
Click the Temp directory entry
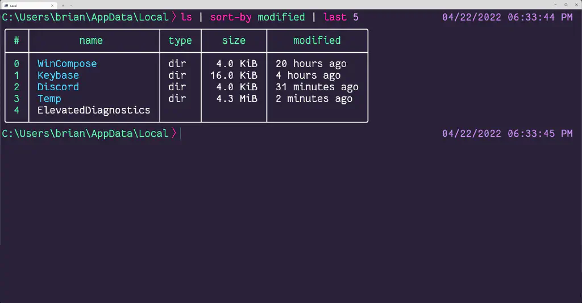pos(49,99)
